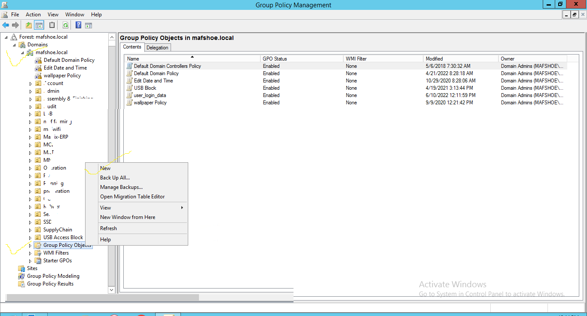Click the Back arrow toolbar icon
This screenshot has width=587, height=316.
6,25
